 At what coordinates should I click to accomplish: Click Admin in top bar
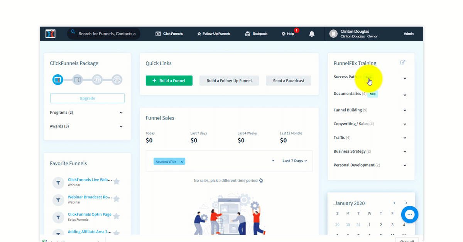coord(409,34)
